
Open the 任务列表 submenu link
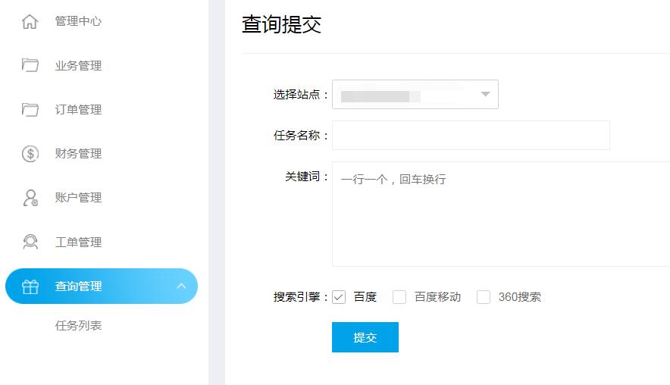point(78,326)
